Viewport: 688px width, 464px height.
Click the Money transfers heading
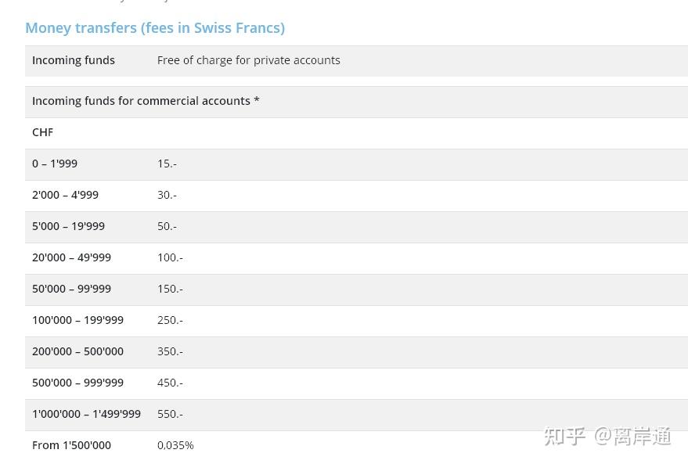click(x=155, y=28)
